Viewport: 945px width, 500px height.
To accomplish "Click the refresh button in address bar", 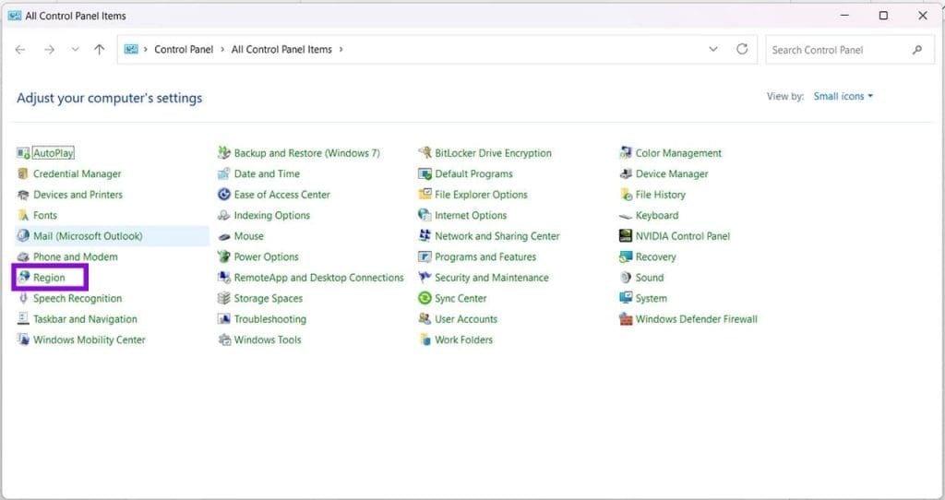I will coord(742,50).
